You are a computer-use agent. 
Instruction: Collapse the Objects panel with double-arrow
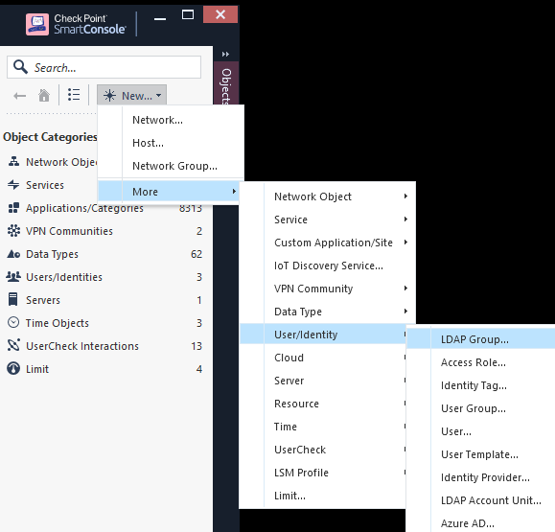coord(225,54)
